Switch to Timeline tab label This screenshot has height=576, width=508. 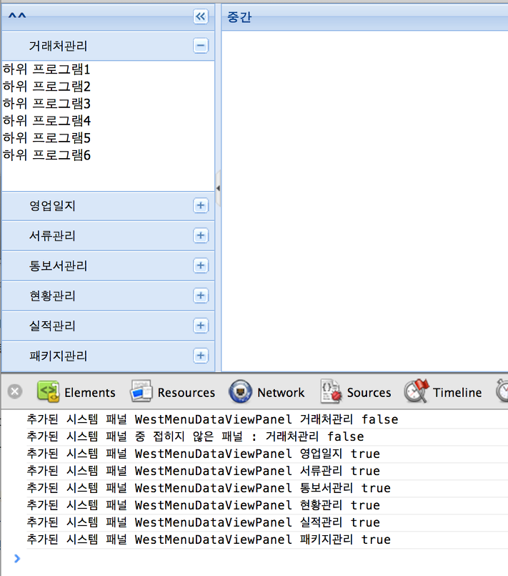457,393
